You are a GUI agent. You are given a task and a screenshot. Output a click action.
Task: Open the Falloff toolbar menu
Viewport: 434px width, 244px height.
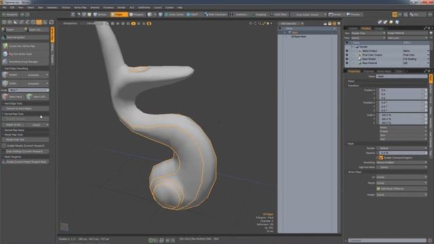193,14
